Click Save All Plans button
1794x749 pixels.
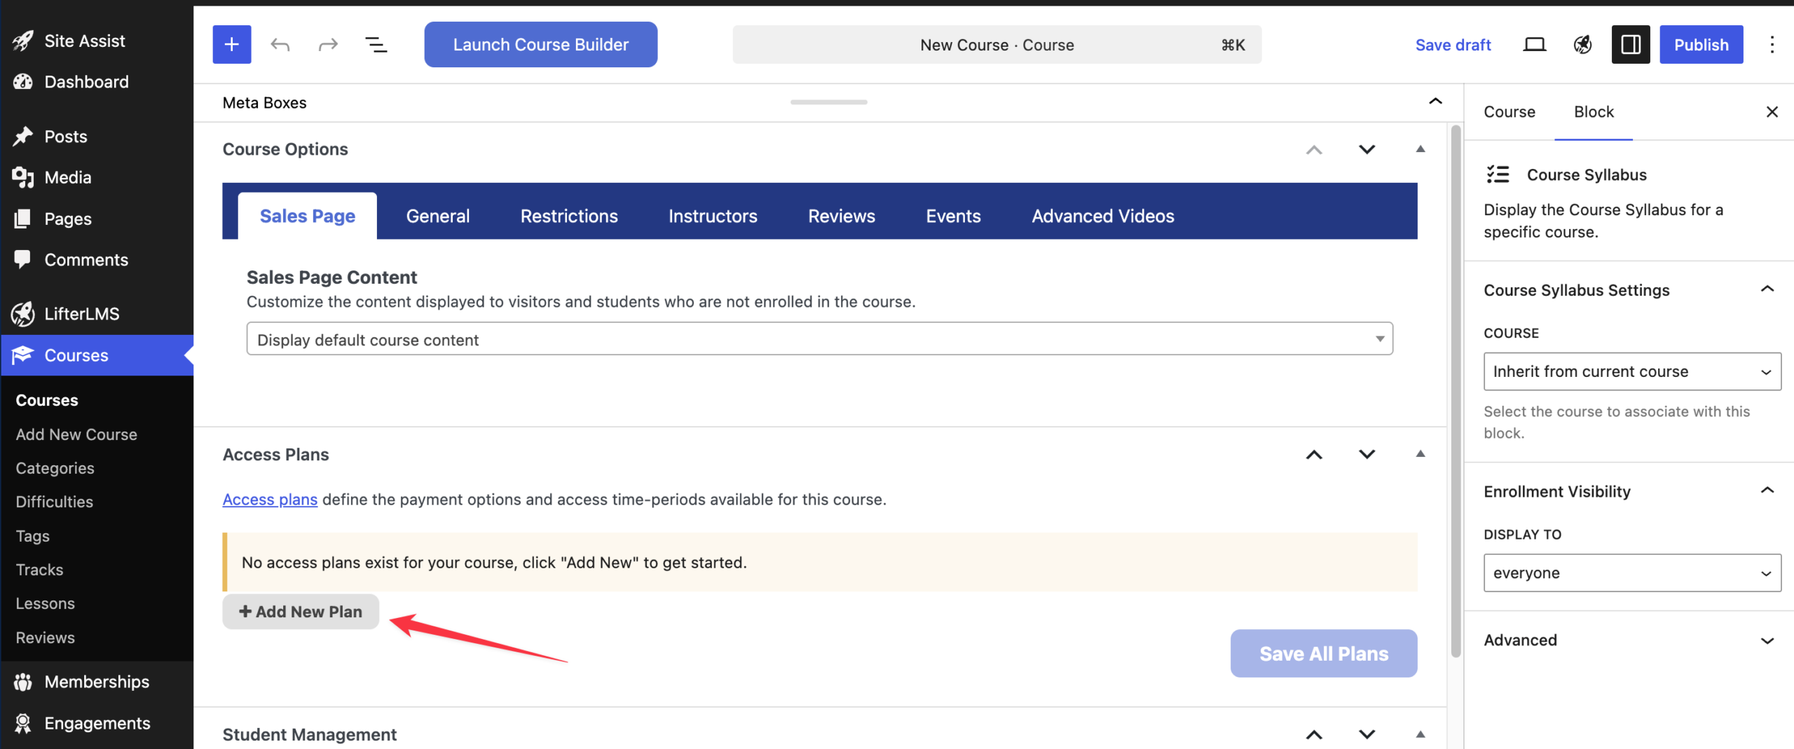1324,654
